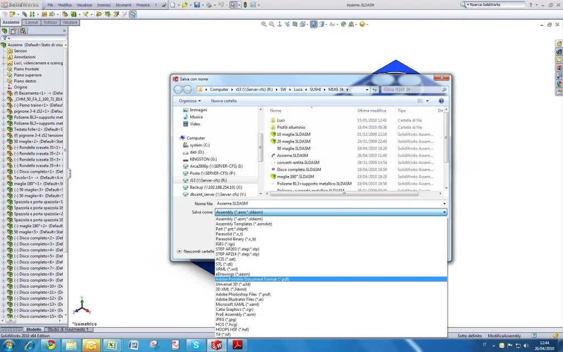Open the File menu
563x352 pixels.
[50, 5]
